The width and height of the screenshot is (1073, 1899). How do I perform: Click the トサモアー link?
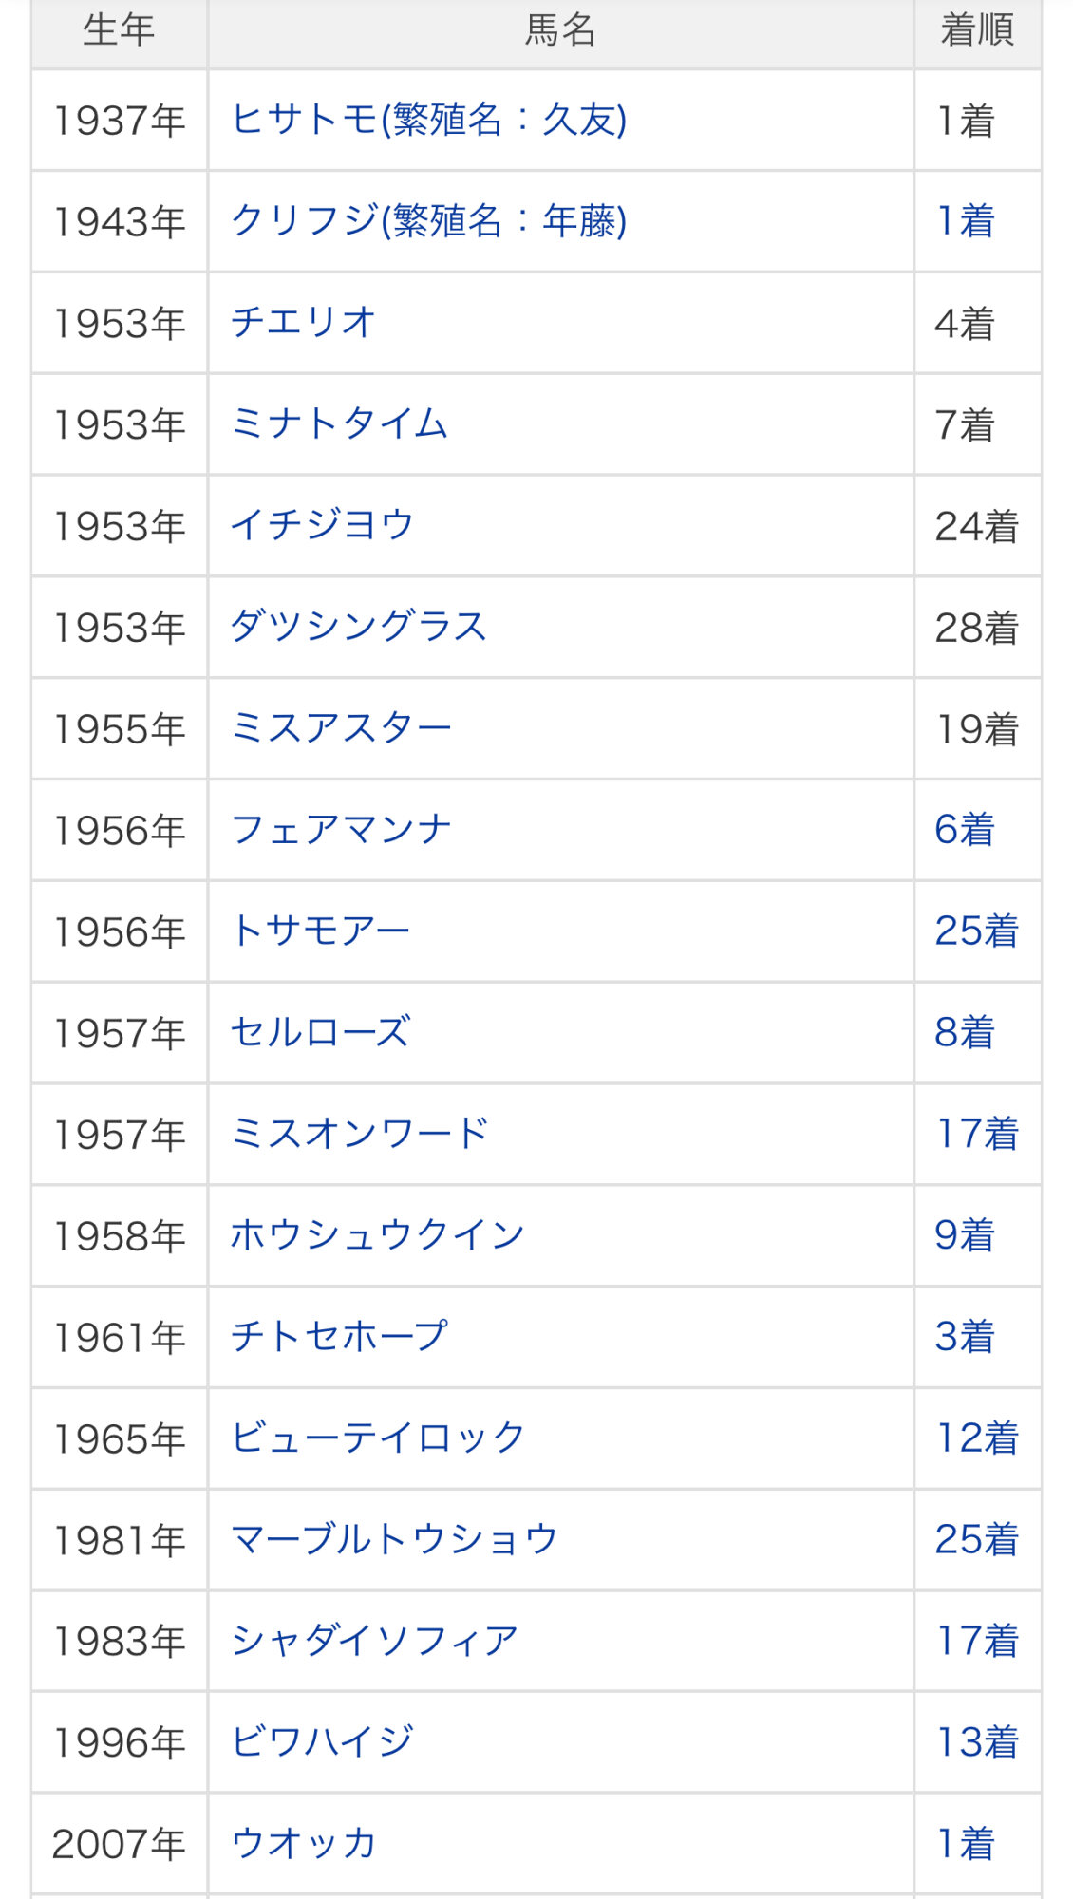click(321, 931)
